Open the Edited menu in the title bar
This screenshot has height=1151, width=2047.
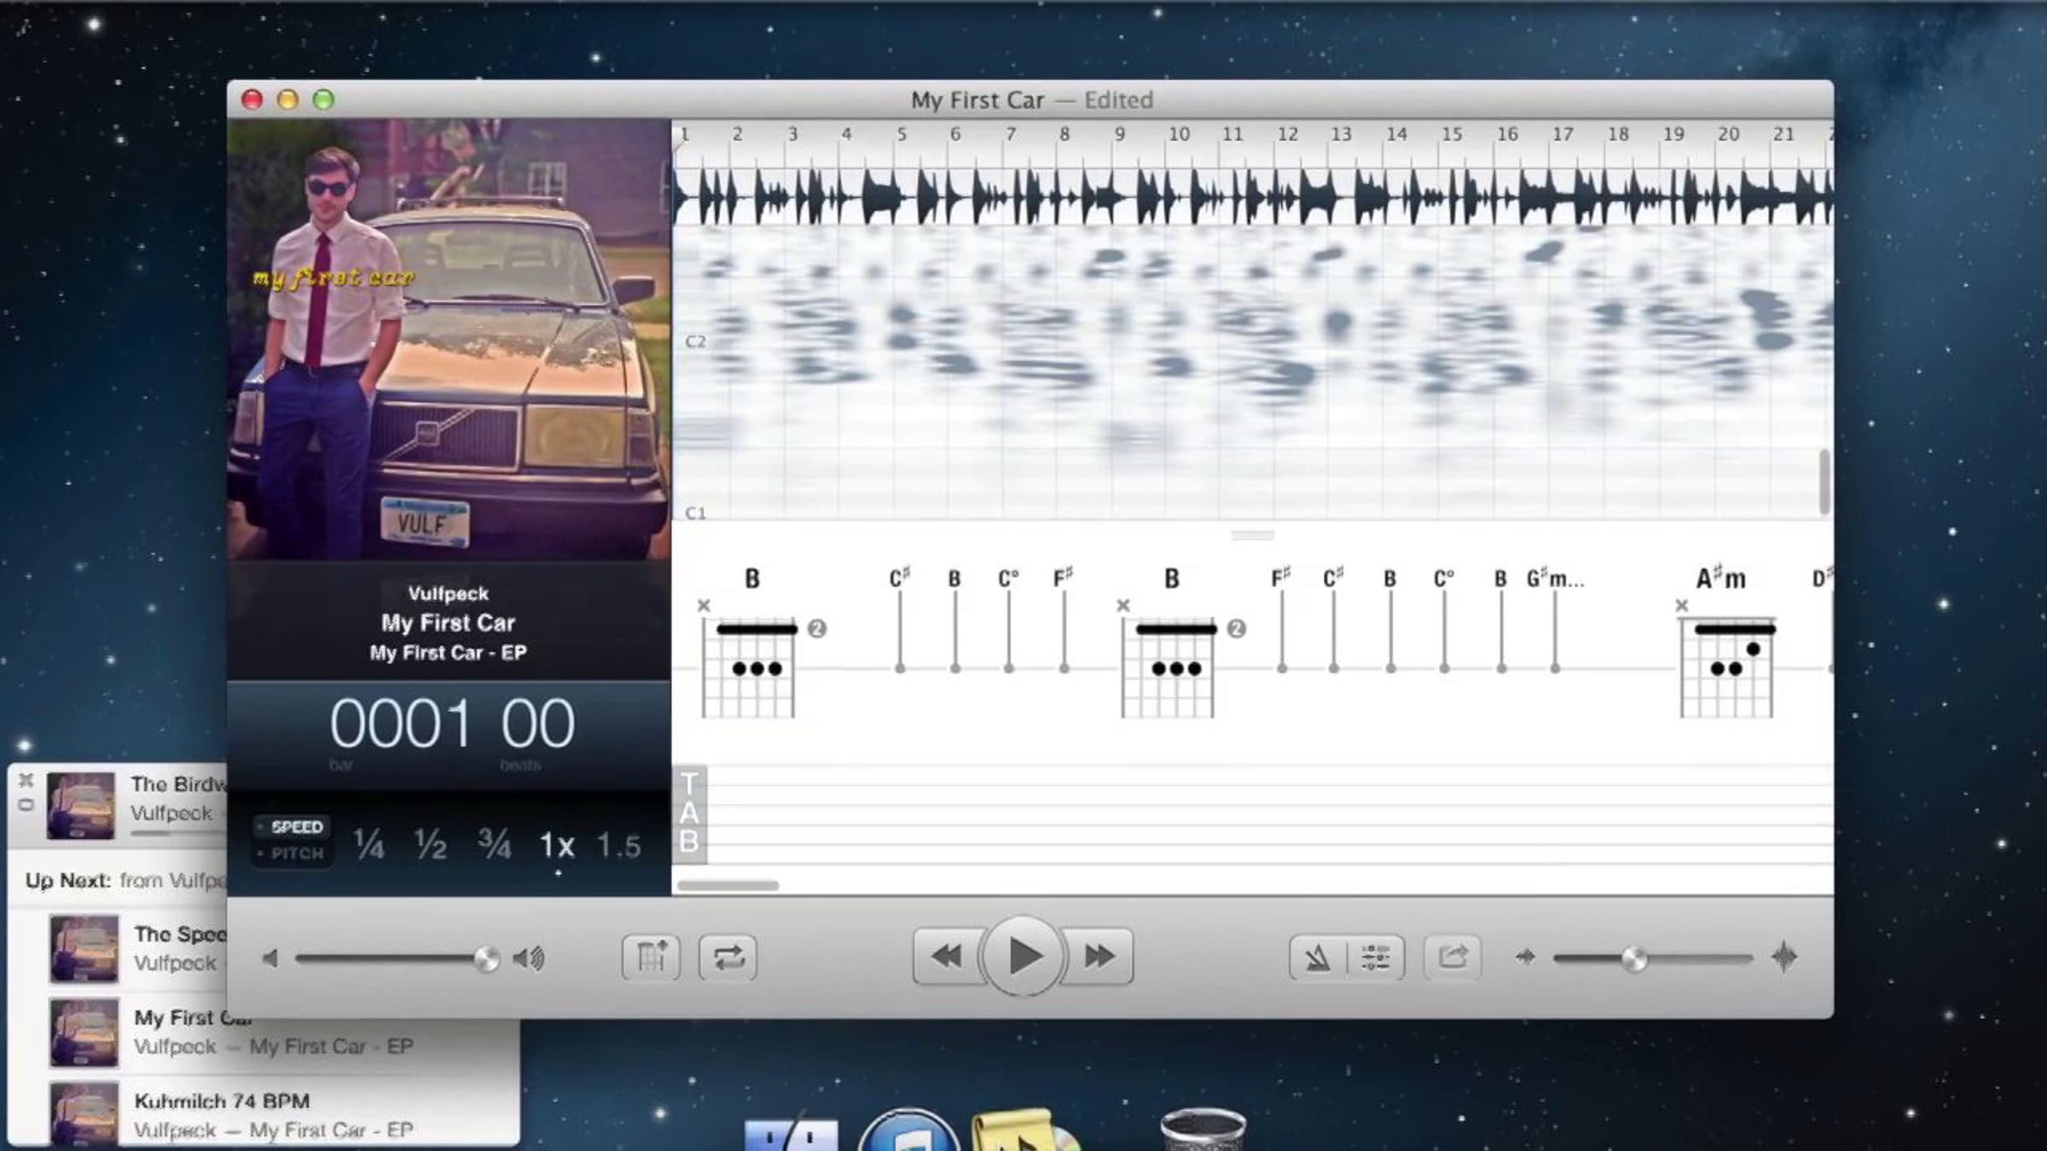(1118, 100)
